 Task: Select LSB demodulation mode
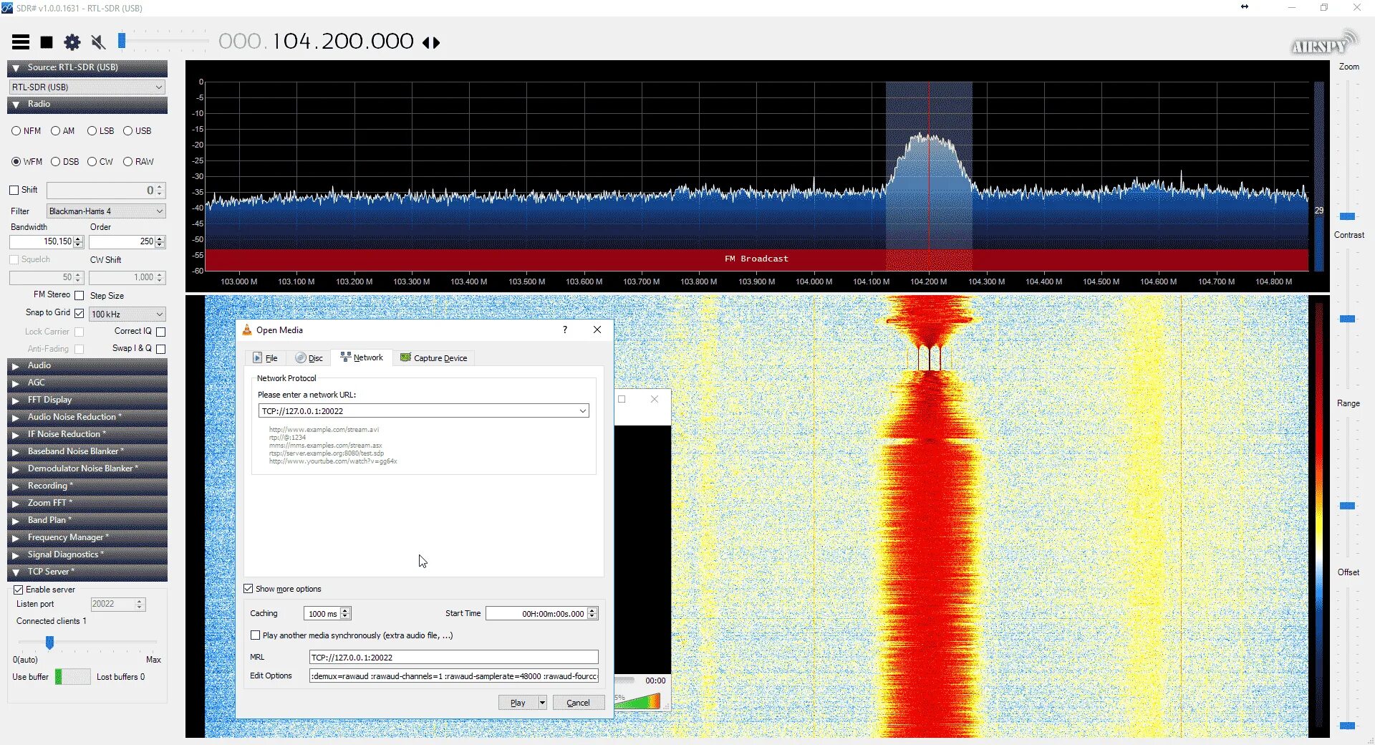pyautogui.click(x=100, y=131)
